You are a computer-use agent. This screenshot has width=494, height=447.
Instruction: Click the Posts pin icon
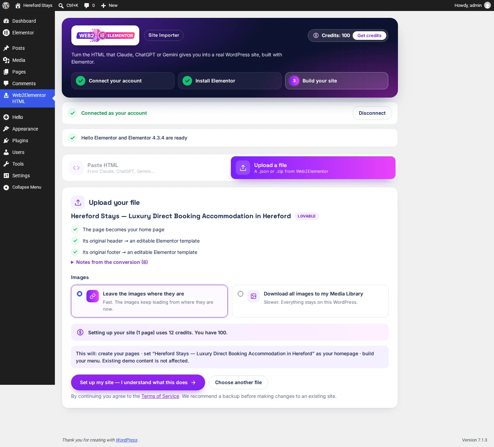click(x=6, y=48)
